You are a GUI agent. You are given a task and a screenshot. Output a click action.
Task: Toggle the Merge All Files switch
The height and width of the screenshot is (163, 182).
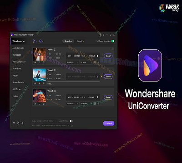pos(71,121)
